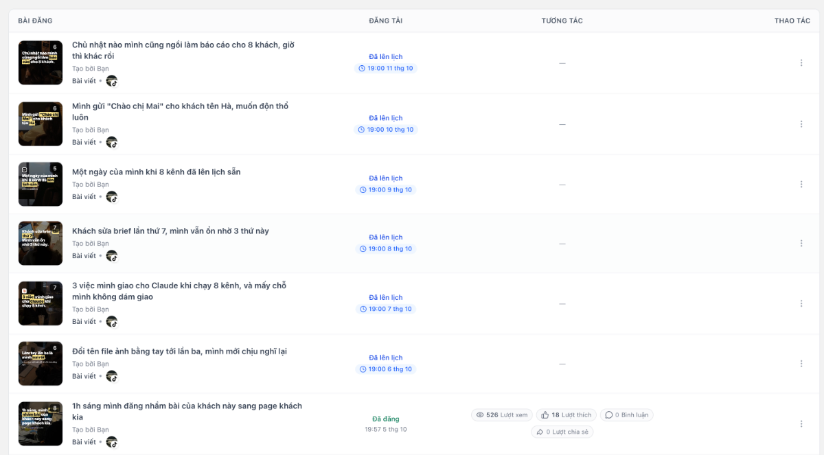Open more options for brief lần thứ 7 post

pyautogui.click(x=801, y=244)
